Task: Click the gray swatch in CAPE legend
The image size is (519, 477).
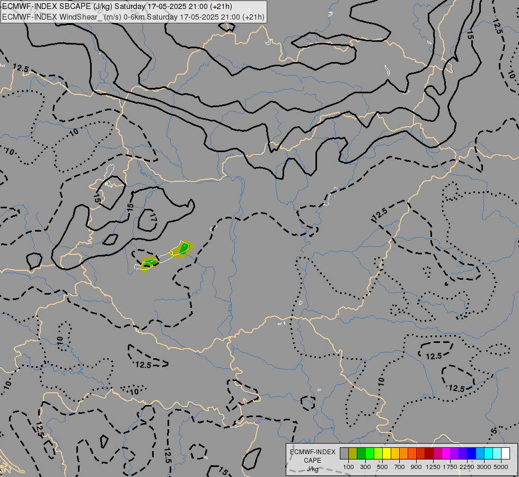Action: tap(344, 454)
